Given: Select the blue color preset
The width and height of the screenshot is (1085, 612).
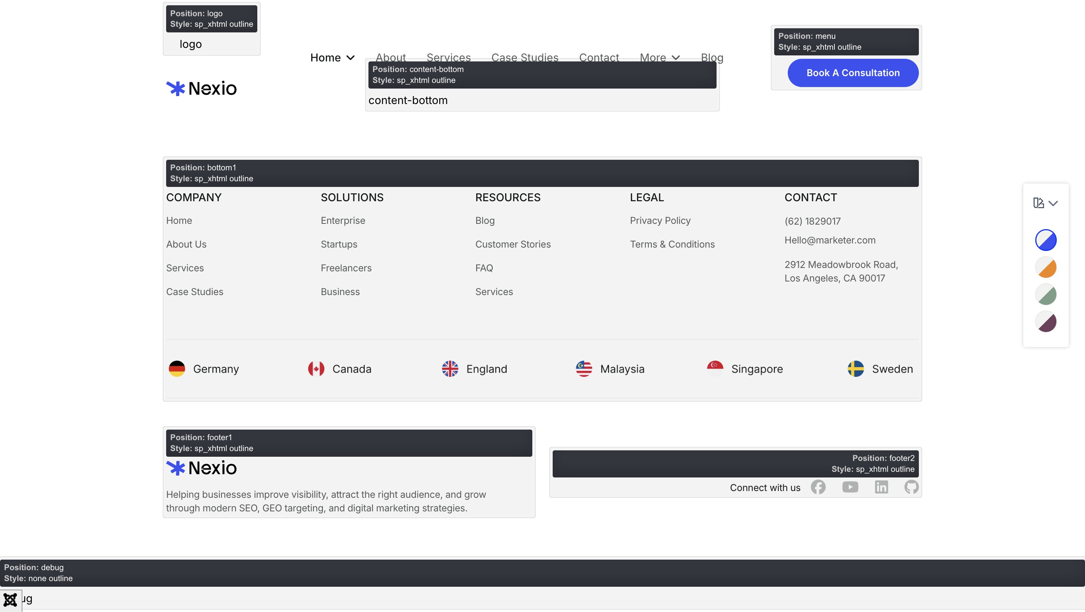Looking at the screenshot, I should 1045,240.
